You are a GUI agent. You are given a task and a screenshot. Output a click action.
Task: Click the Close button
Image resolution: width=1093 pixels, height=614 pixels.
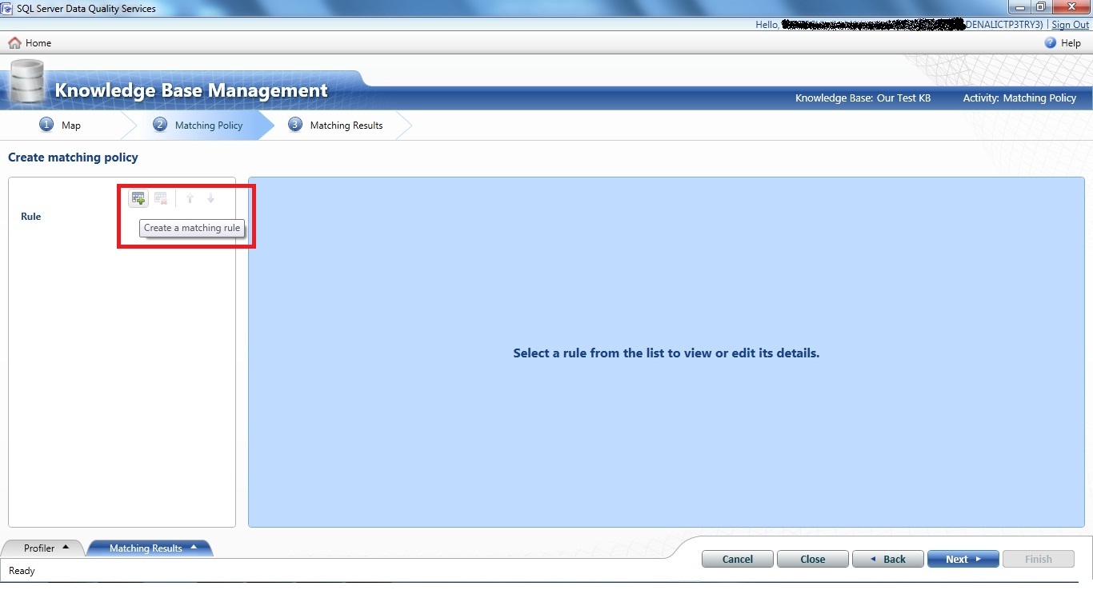click(813, 559)
